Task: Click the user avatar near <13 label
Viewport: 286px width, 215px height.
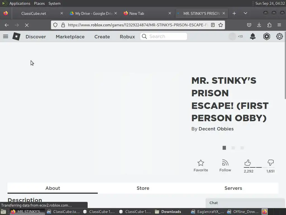Action: point(232,36)
